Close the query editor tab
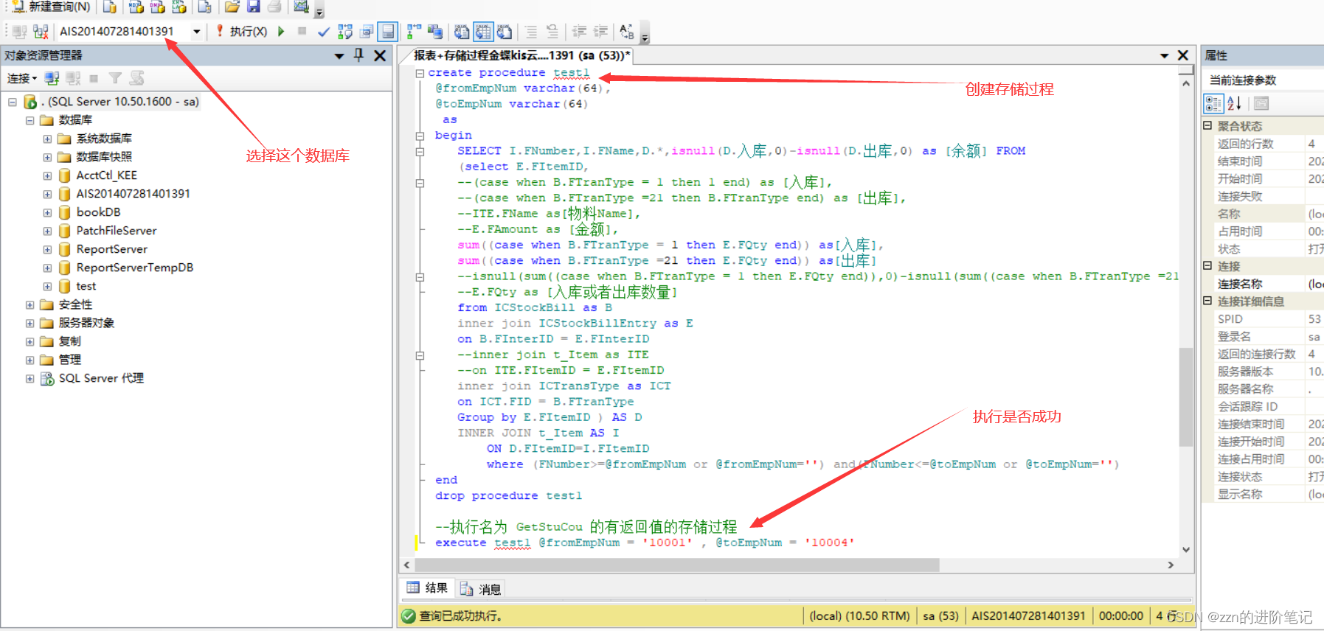The image size is (1324, 631). tap(1183, 55)
